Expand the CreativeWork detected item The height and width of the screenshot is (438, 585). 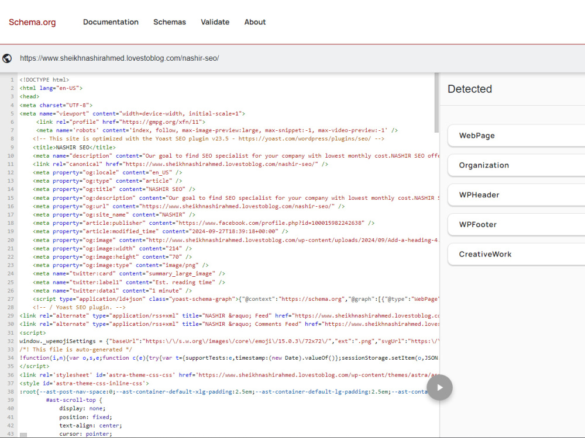click(x=517, y=255)
